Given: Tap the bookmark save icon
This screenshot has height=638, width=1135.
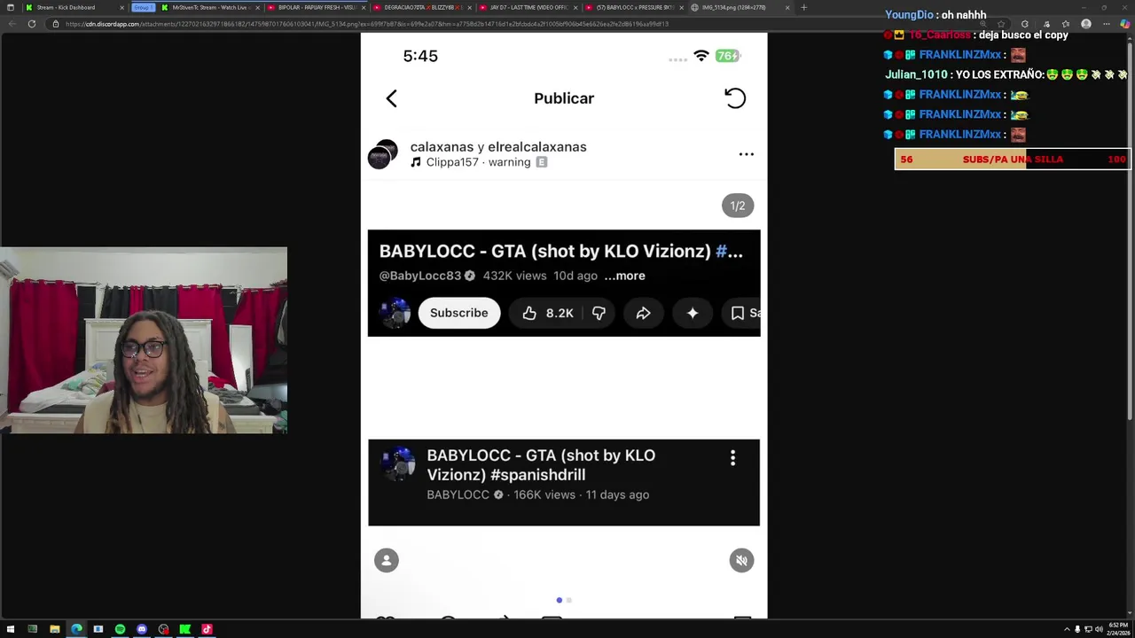Looking at the screenshot, I should click(737, 313).
